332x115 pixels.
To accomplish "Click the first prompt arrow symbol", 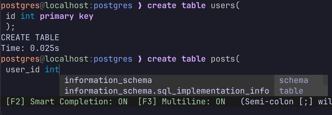I will click(139, 6).
